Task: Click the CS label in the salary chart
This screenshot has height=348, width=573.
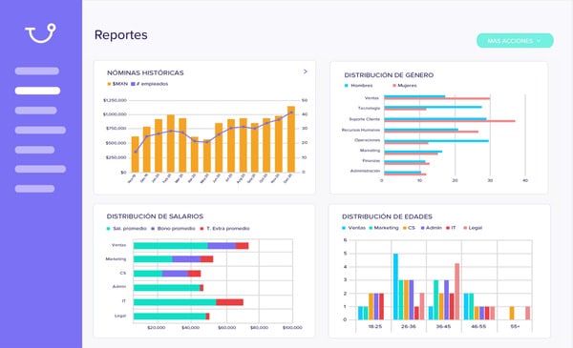Action: [123, 273]
